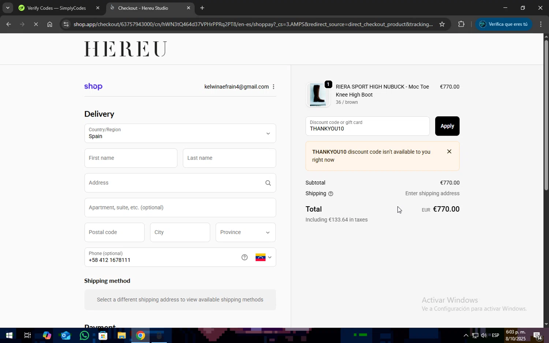Close the Checkout Hereu Studio tab
Viewport: 549px width, 343px height.
coord(188,8)
